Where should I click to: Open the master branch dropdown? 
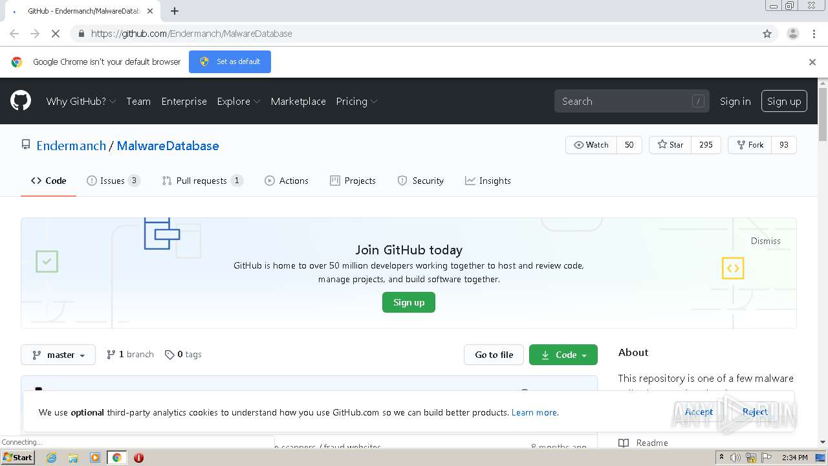point(58,355)
